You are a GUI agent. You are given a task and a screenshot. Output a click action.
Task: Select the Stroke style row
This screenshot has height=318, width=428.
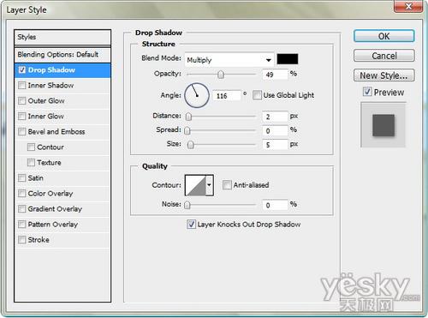(62, 240)
